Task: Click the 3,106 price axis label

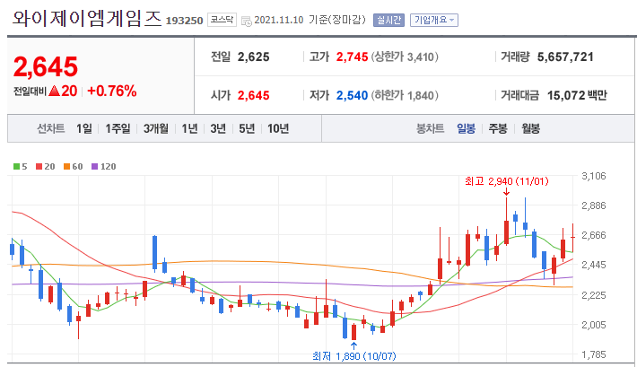Action: click(x=594, y=176)
